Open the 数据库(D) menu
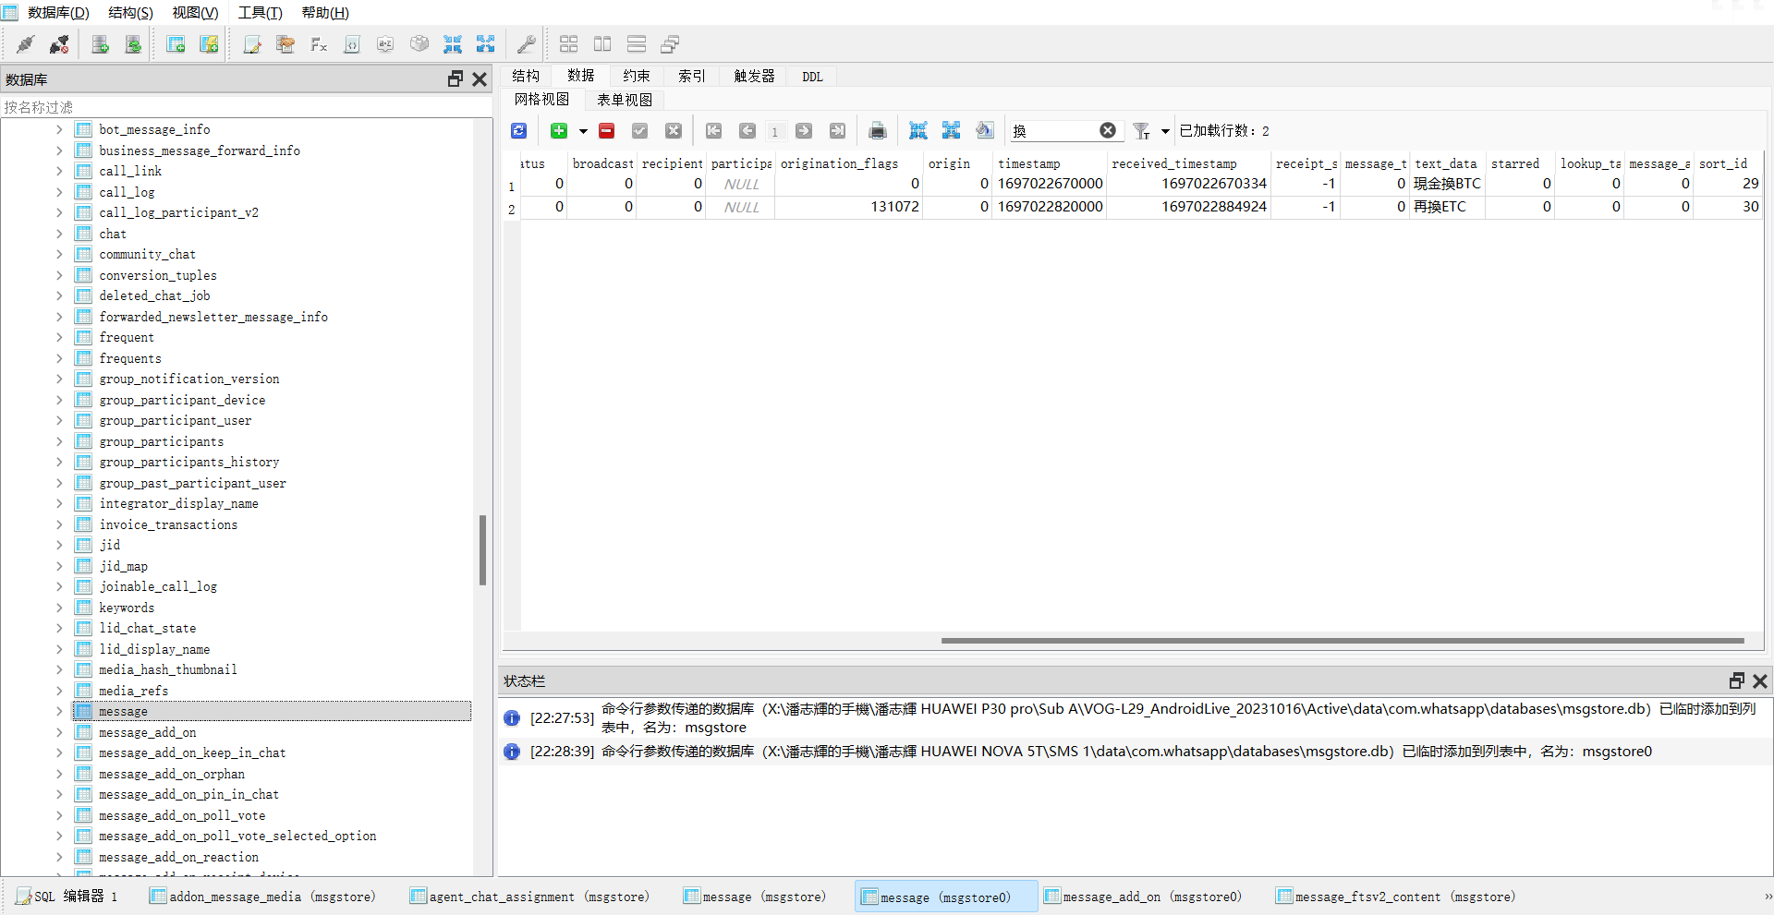Viewport: 1774px width, 915px height. (x=58, y=13)
